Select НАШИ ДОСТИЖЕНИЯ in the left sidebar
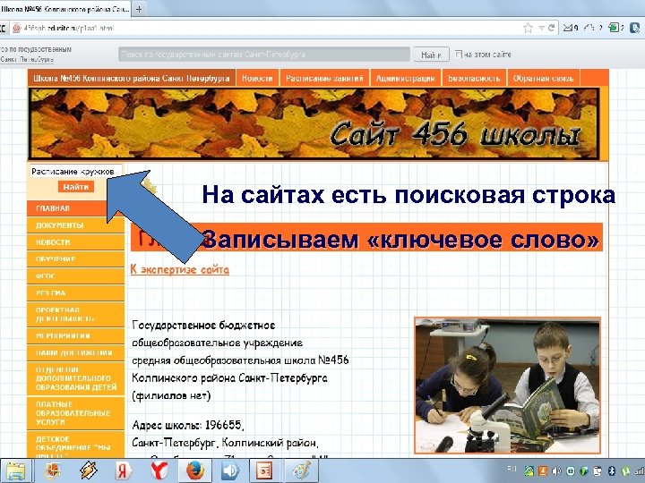The width and height of the screenshot is (645, 483). click(x=75, y=352)
